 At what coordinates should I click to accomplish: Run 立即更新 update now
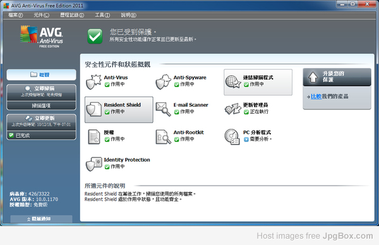tap(41, 121)
